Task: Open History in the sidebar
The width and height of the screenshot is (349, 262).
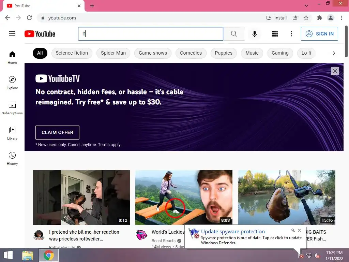Action: tap(12, 158)
